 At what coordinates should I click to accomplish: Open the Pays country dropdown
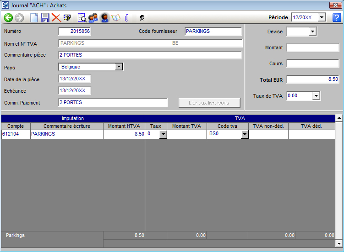click(x=119, y=67)
